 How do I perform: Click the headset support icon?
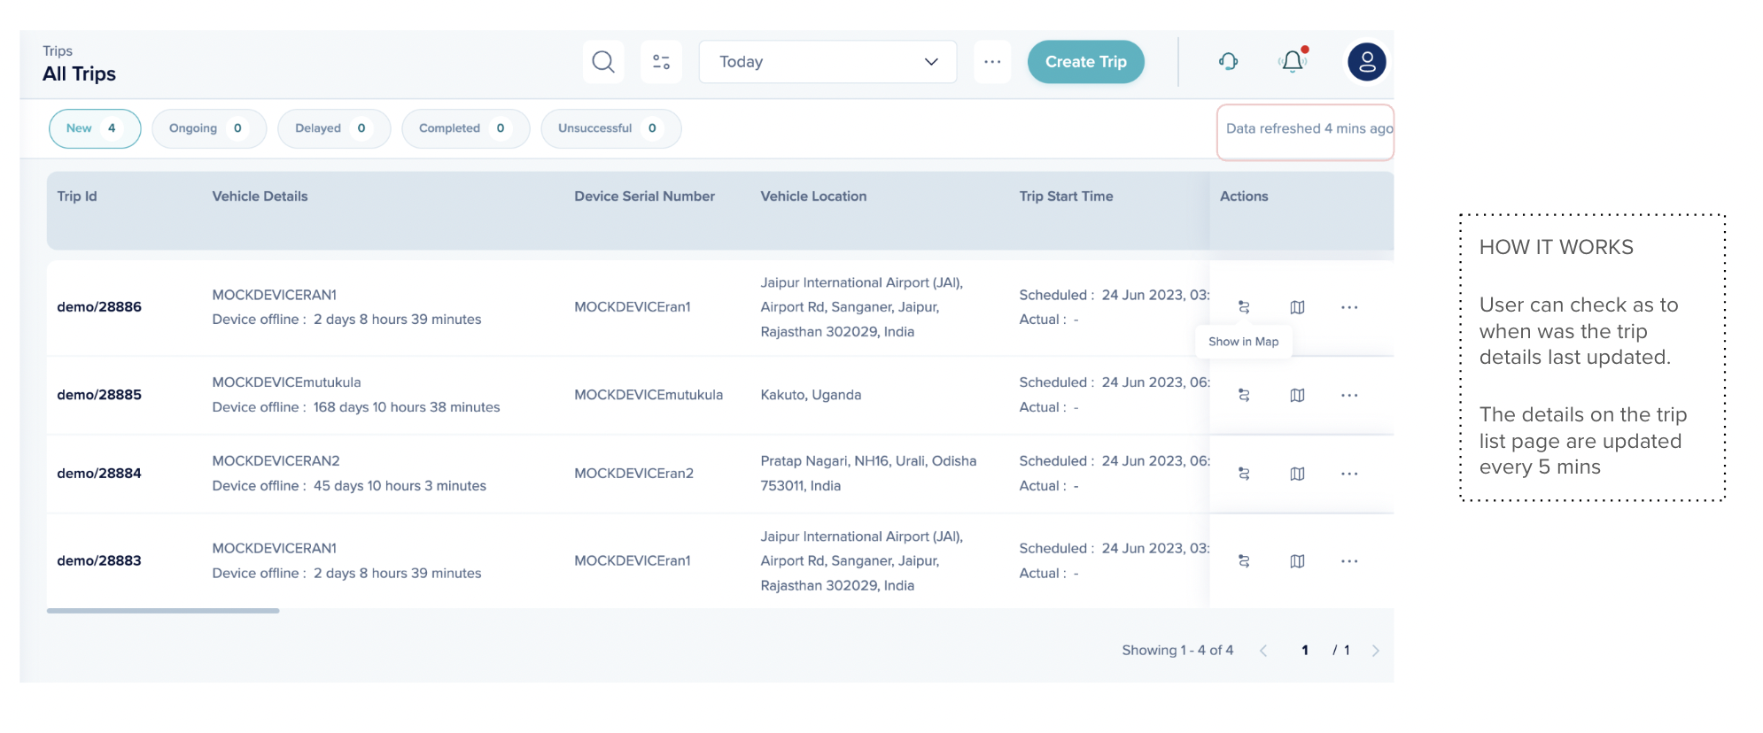click(1228, 61)
